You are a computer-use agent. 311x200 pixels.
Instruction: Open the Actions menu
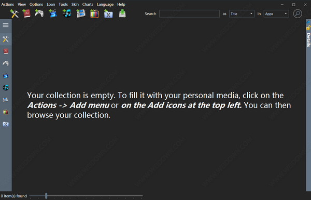point(8,4)
